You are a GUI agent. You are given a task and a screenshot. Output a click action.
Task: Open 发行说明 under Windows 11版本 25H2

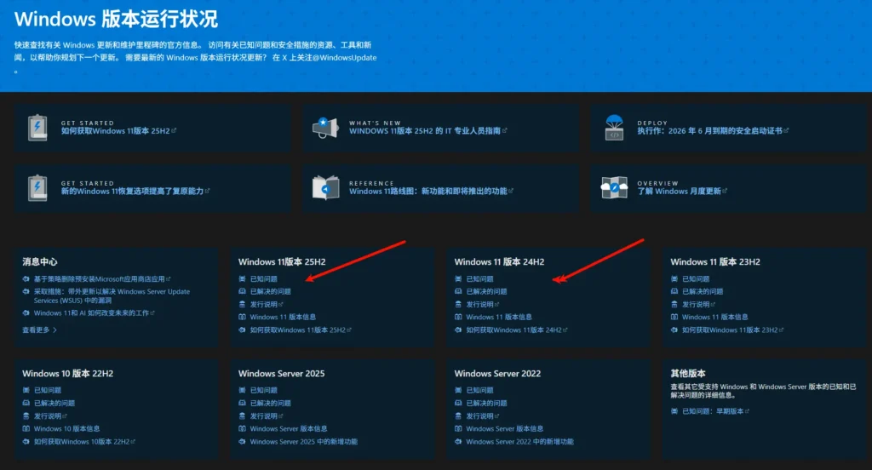tap(266, 304)
